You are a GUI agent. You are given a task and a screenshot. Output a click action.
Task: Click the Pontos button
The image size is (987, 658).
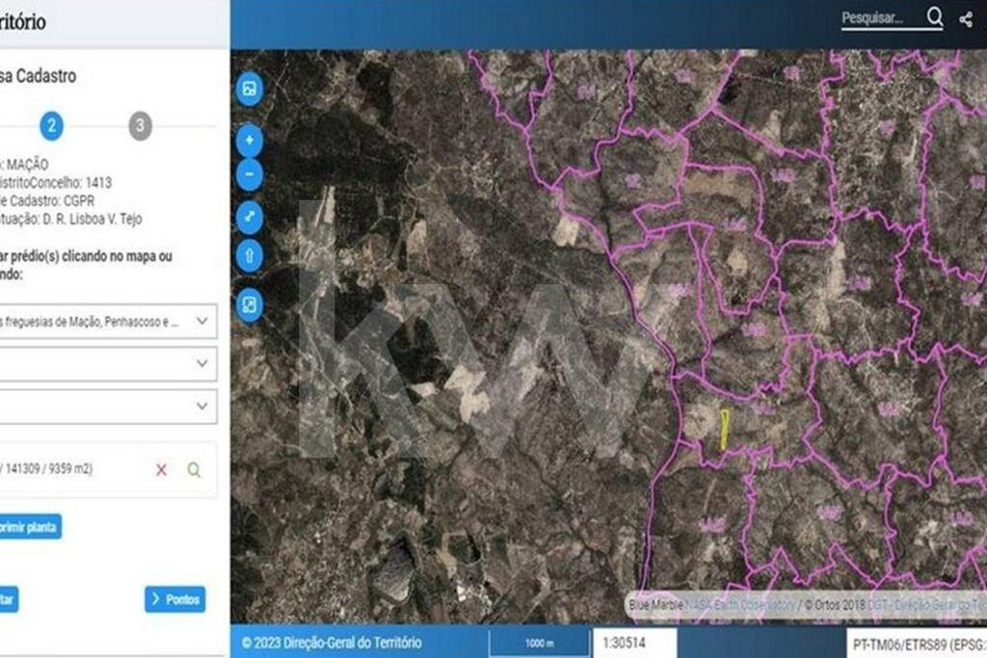point(174,599)
